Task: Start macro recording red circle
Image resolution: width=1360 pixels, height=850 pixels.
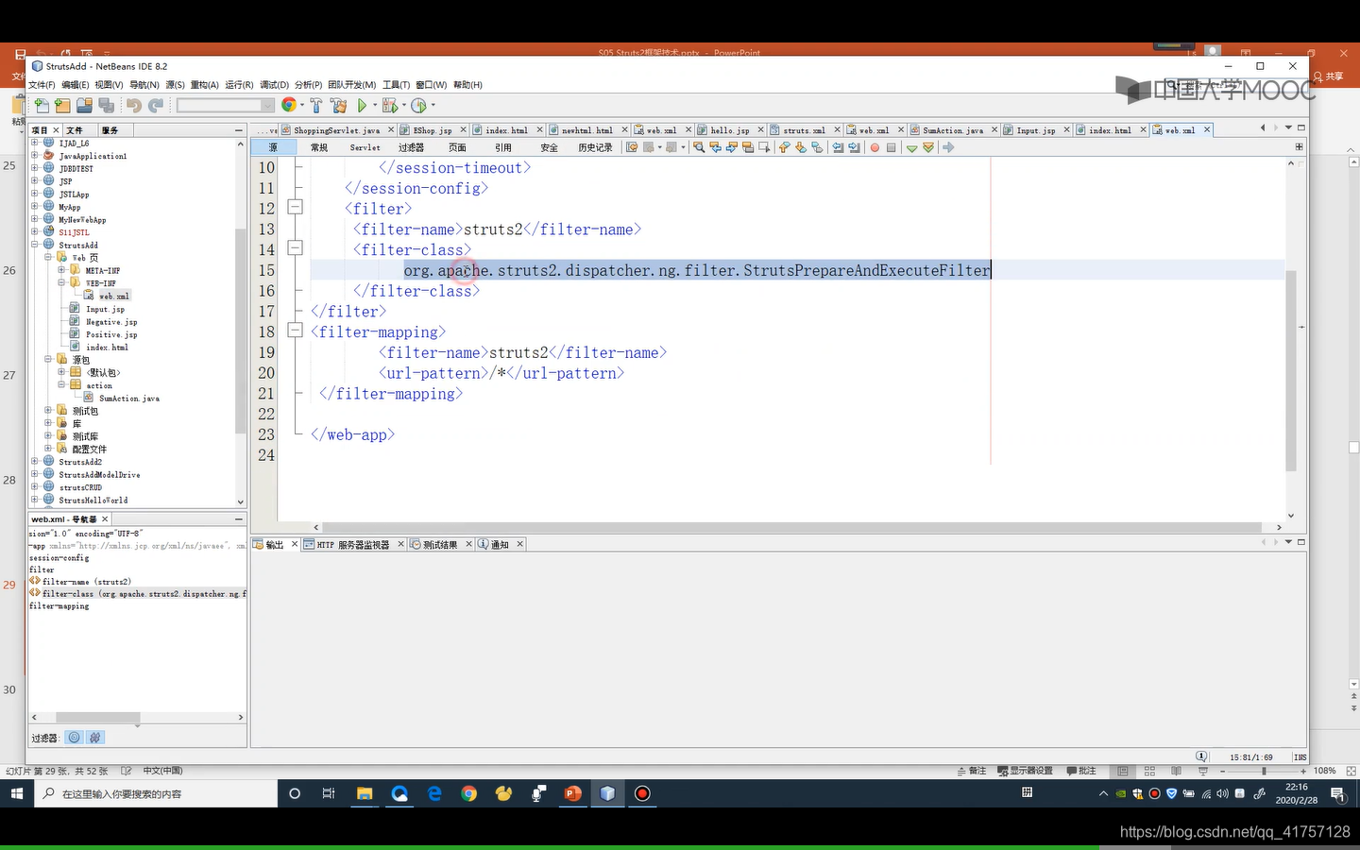Action: click(x=875, y=147)
